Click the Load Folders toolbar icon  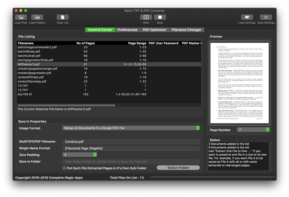click(37, 17)
